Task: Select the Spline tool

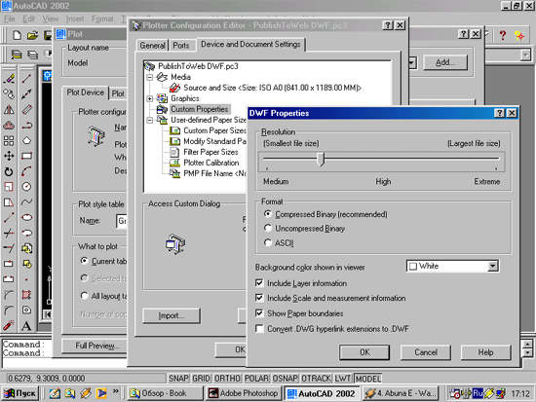Action: [26, 202]
